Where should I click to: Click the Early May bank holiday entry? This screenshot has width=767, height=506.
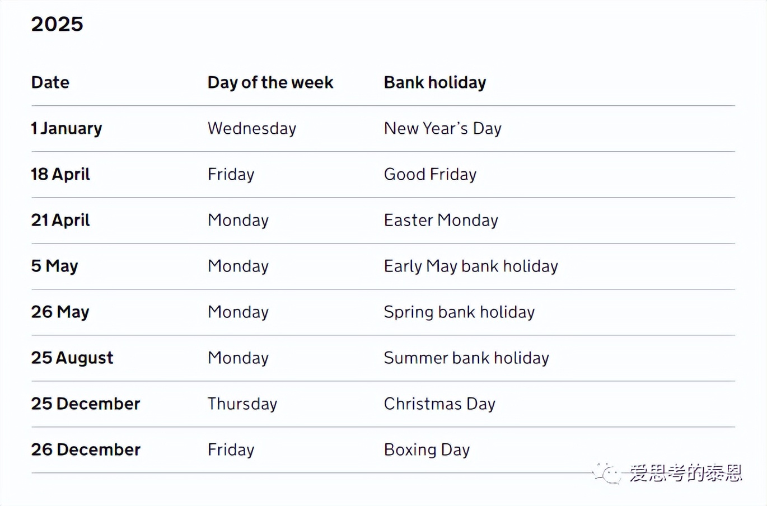click(x=471, y=266)
